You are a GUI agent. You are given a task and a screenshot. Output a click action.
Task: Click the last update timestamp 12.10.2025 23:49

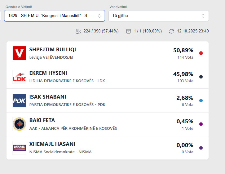pyautogui.click(x=193, y=31)
